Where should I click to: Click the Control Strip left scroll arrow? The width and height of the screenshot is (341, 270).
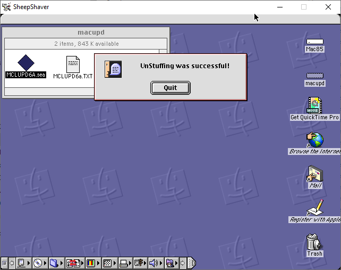pyautogui.click(x=12, y=263)
